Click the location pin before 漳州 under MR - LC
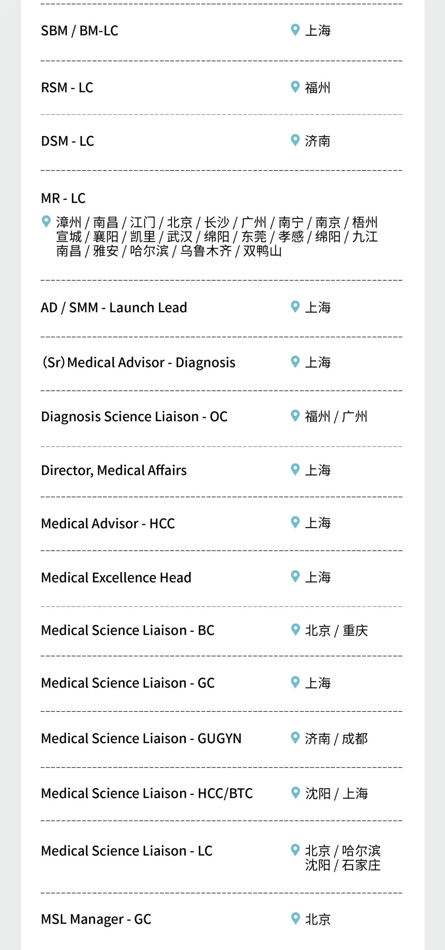This screenshot has height=950, width=445. click(x=46, y=221)
